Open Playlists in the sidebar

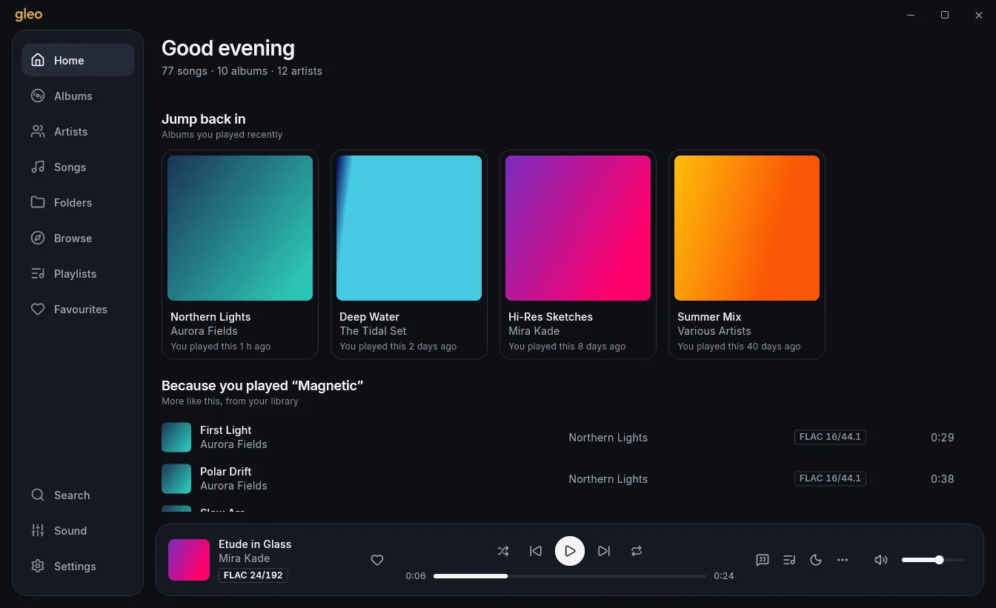click(78, 273)
